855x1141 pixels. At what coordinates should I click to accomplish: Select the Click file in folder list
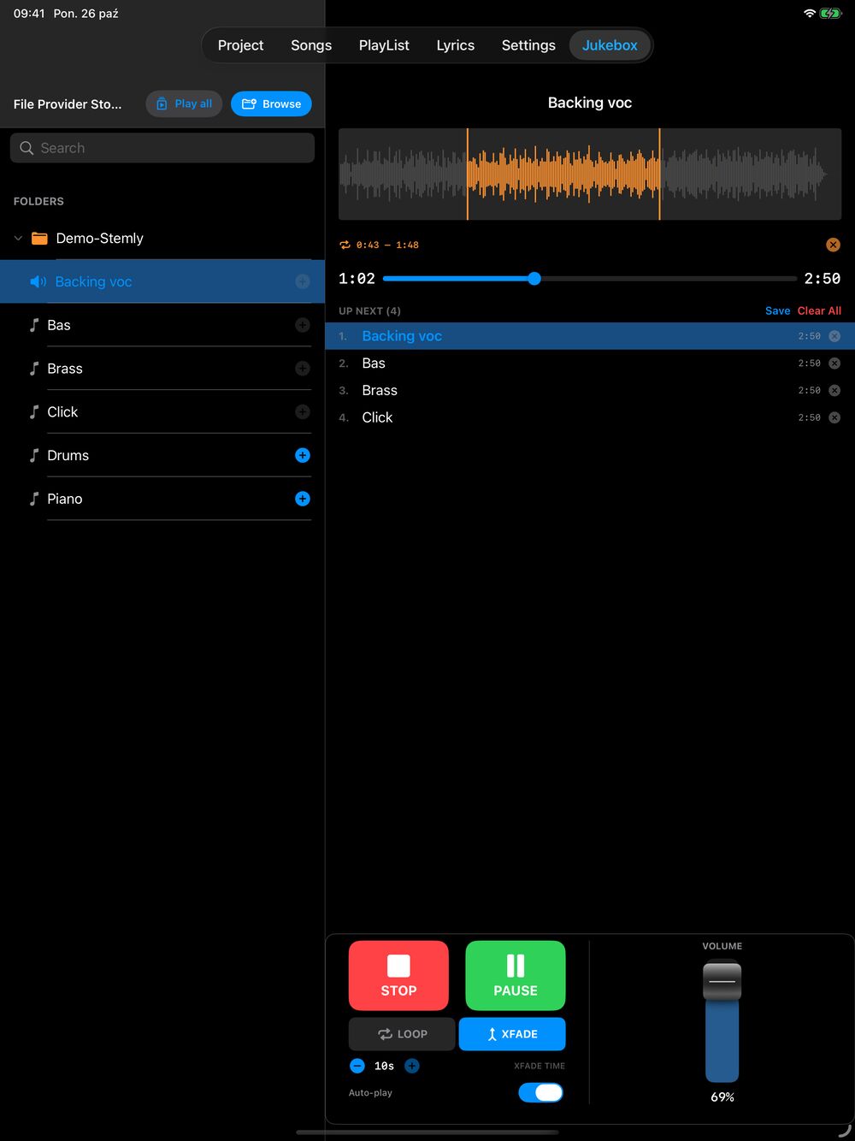(x=162, y=412)
